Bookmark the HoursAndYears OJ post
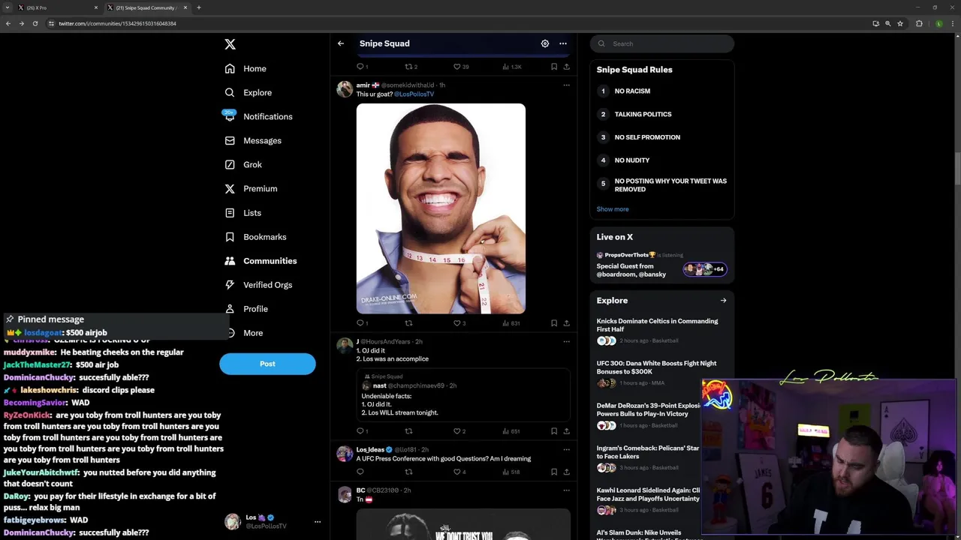The image size is (961, 540). 554,431
